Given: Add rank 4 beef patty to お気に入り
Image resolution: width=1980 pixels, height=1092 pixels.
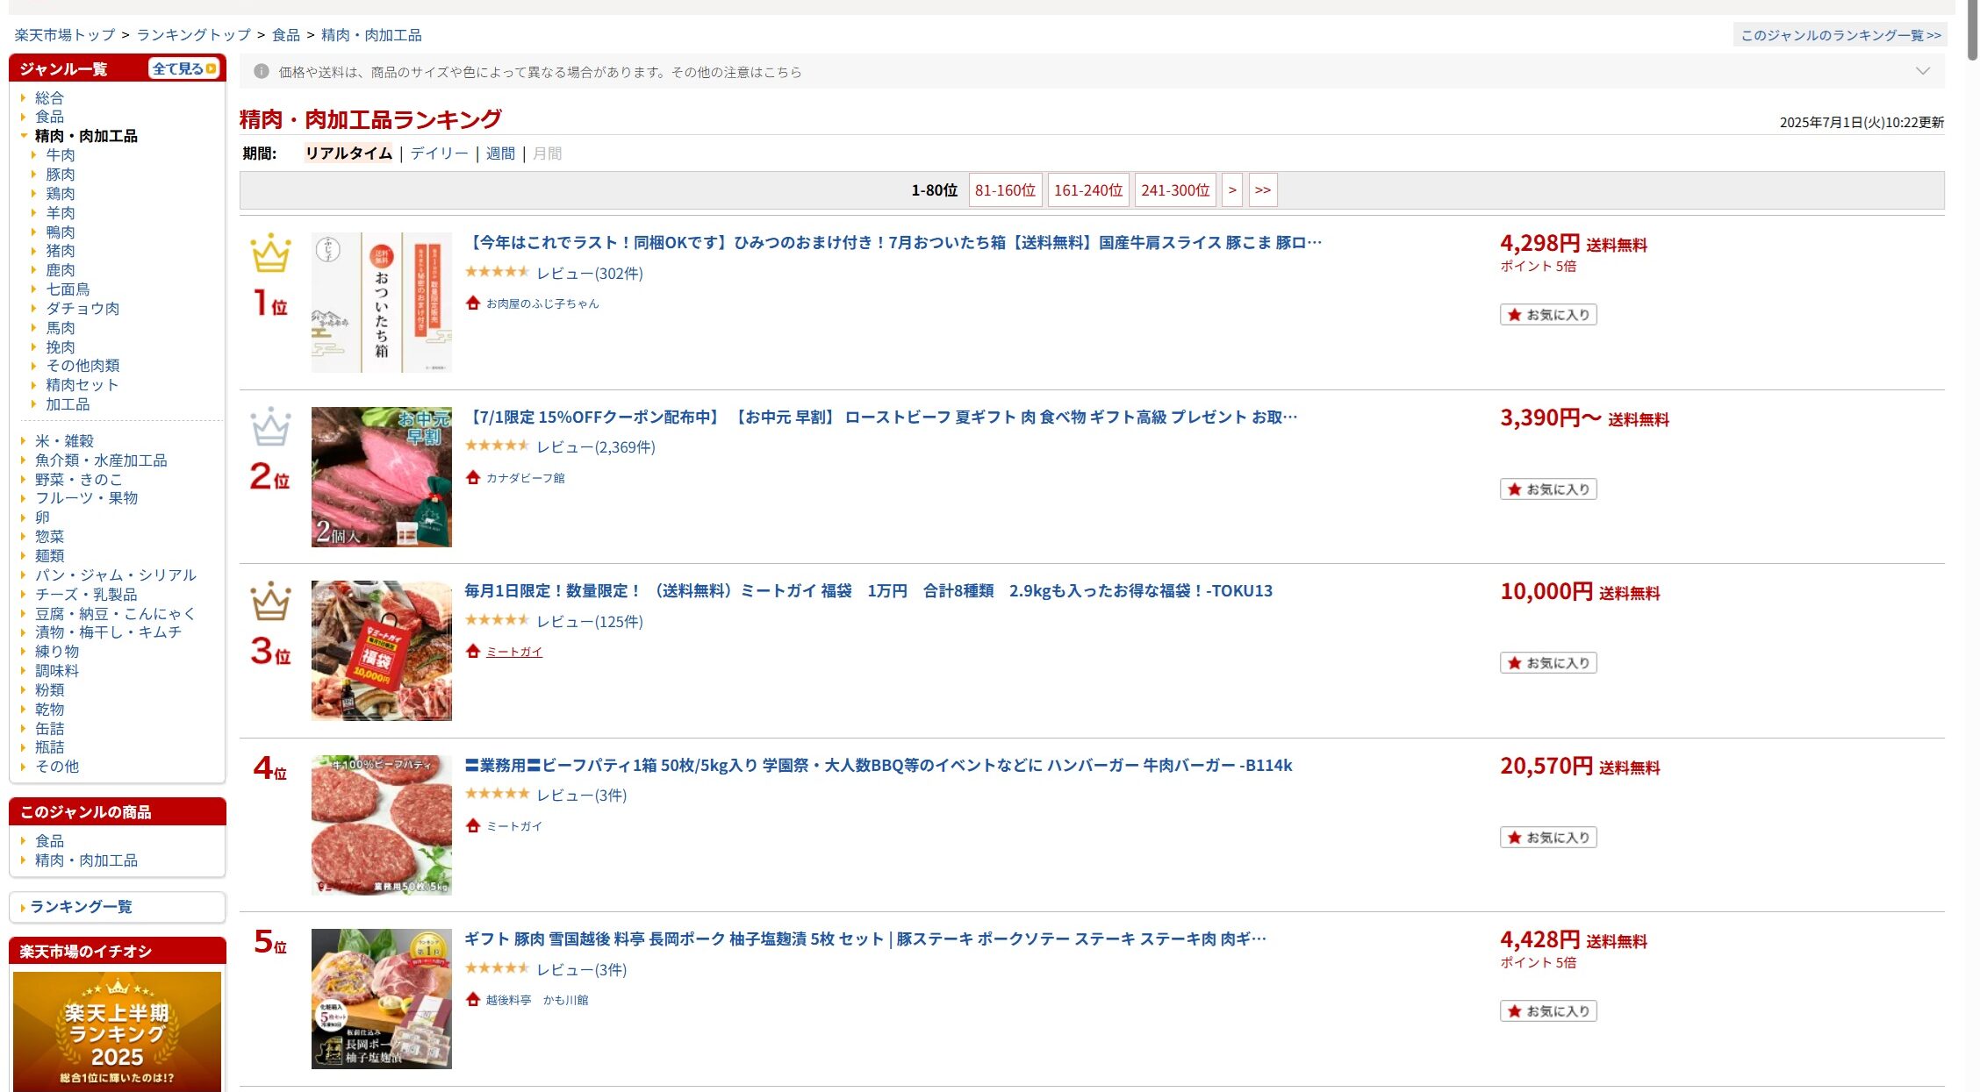Looking at the screenshot, I should point(1548,838).
